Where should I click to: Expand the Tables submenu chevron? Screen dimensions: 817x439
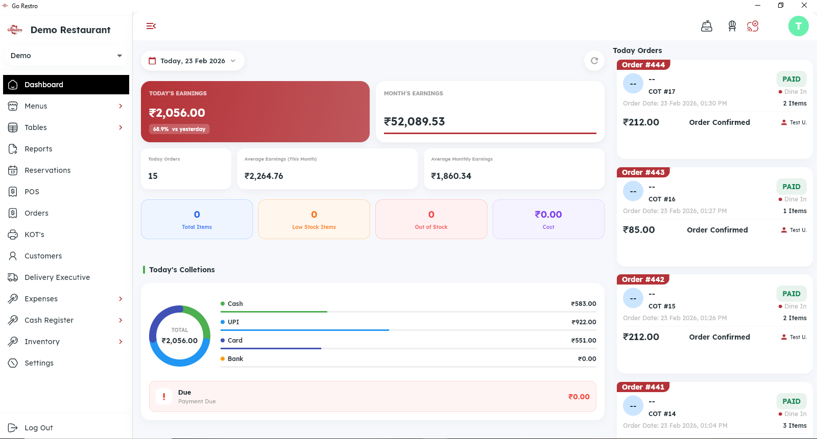click(x=121, y=127)
